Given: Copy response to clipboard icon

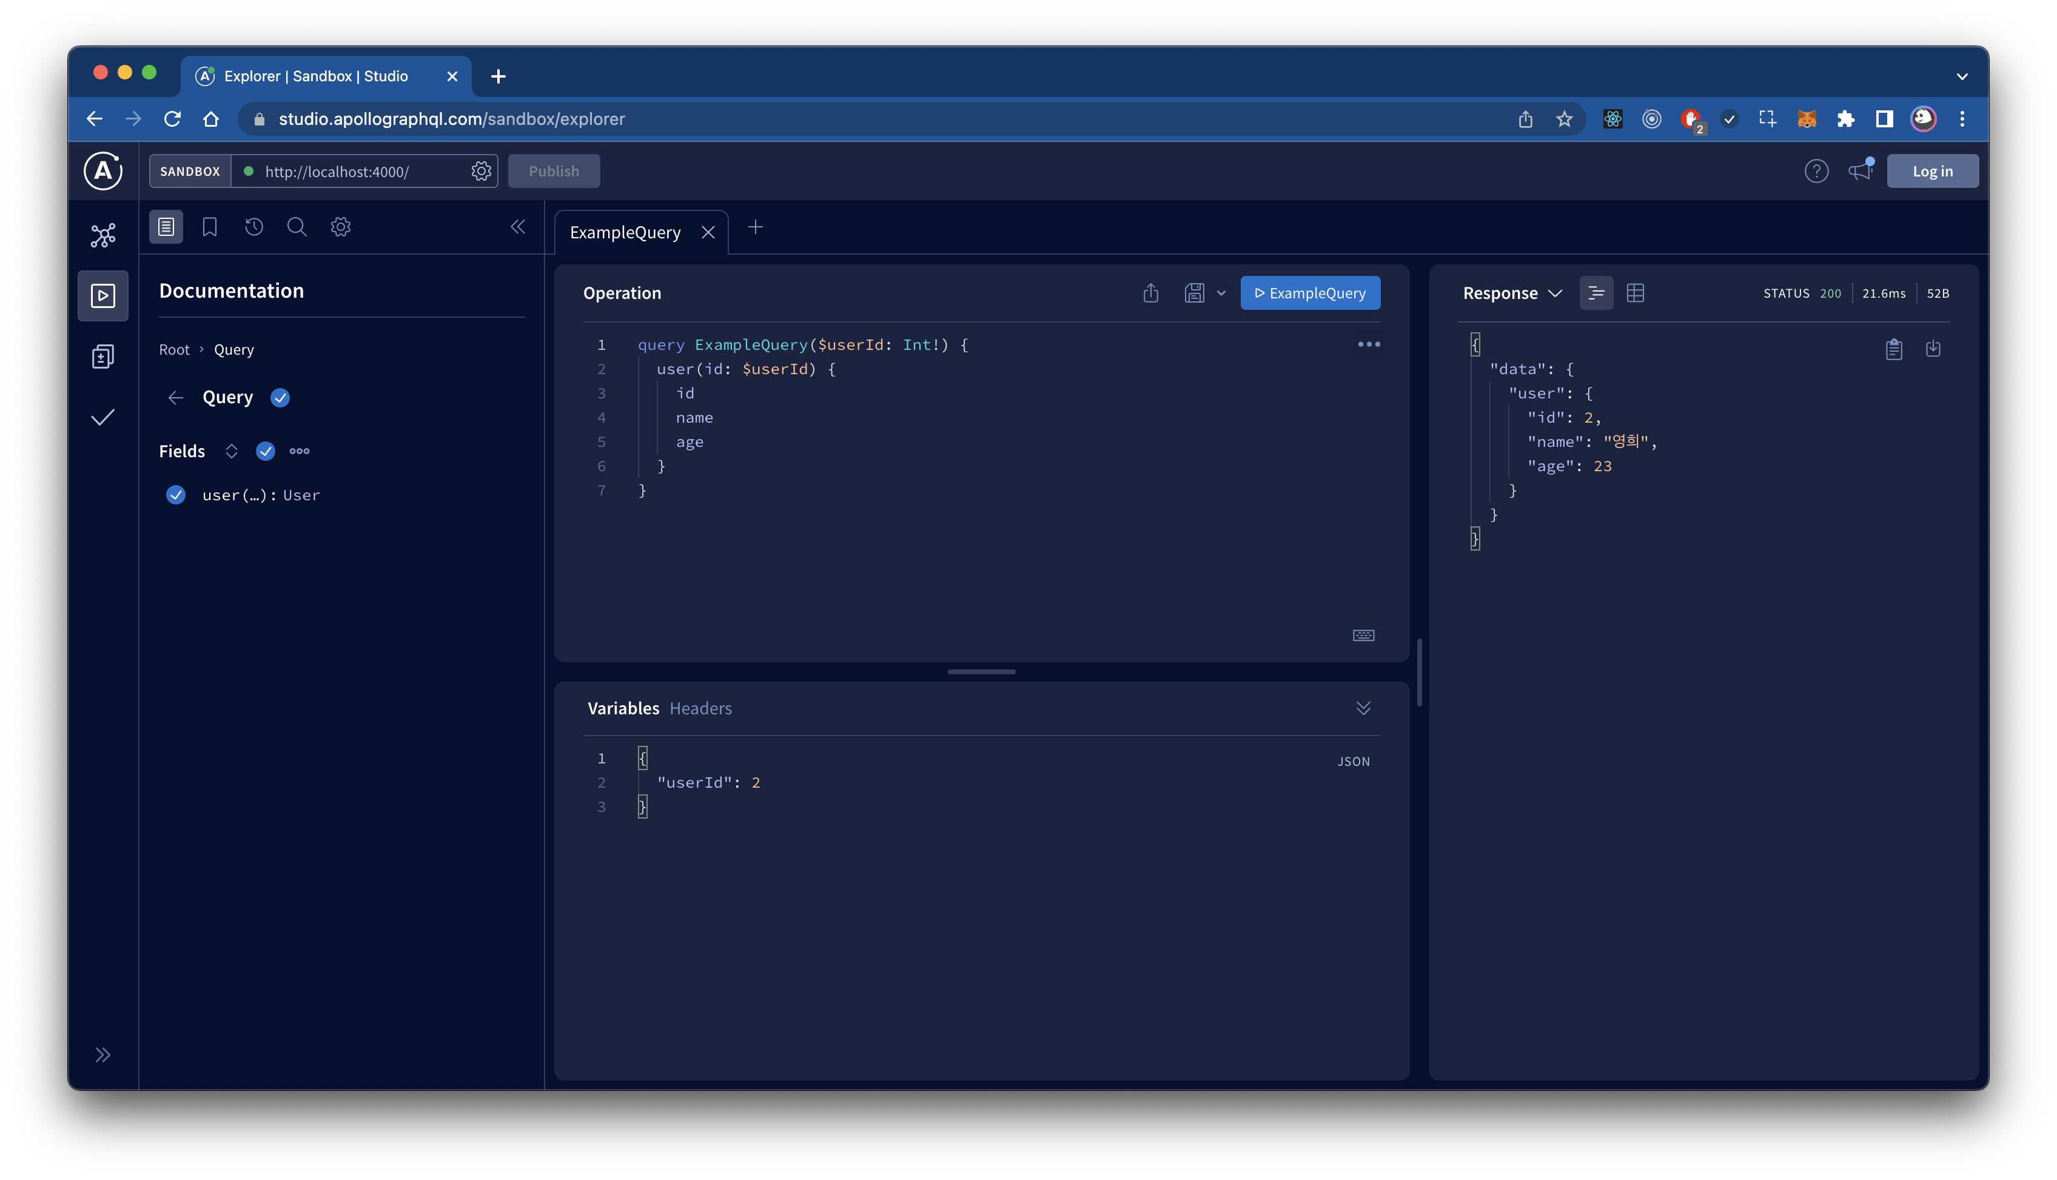Looking at the screenshot, I should click(x=1894, y=349).
